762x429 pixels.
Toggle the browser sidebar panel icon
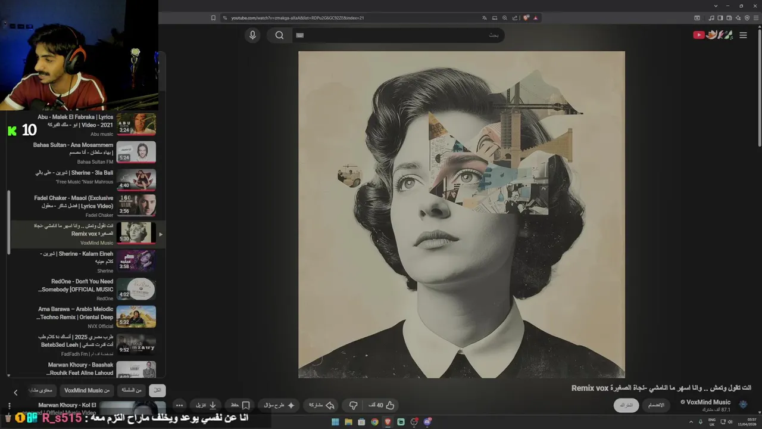pos(720,18)
